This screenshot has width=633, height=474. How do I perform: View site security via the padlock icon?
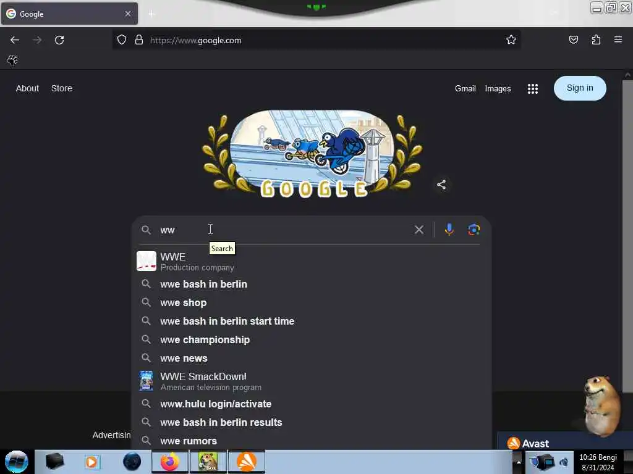coord(139,40)
